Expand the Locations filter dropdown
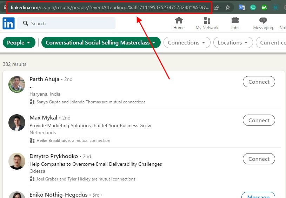 (x=233, y=42)
